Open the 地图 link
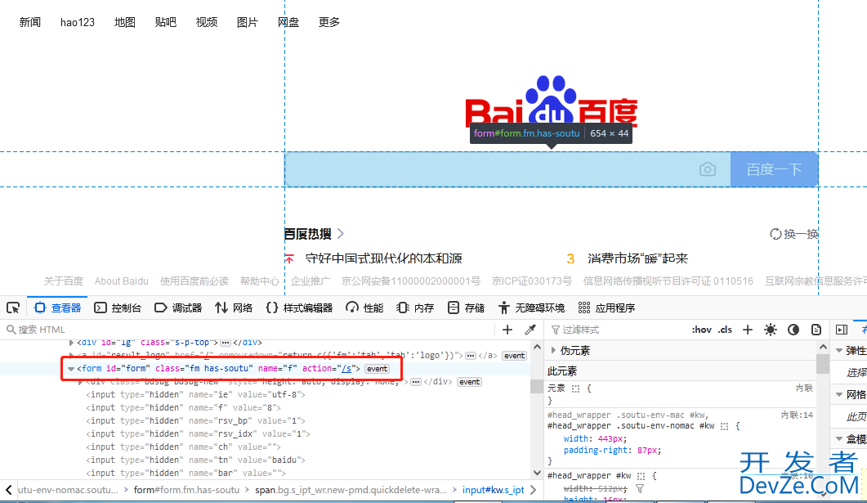Image resolution: width=867 pixels, height=503 pixels. (124, 22)
